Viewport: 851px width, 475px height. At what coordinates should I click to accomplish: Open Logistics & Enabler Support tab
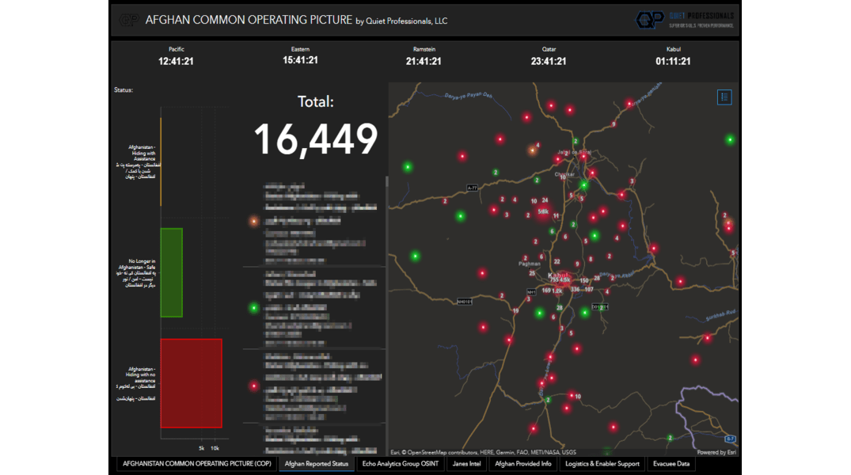(x=602, y=464)
